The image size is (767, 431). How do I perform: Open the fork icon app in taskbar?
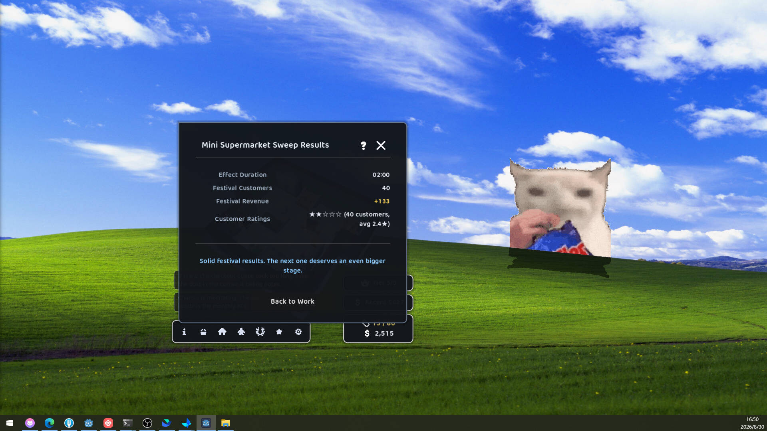[69, 423]
